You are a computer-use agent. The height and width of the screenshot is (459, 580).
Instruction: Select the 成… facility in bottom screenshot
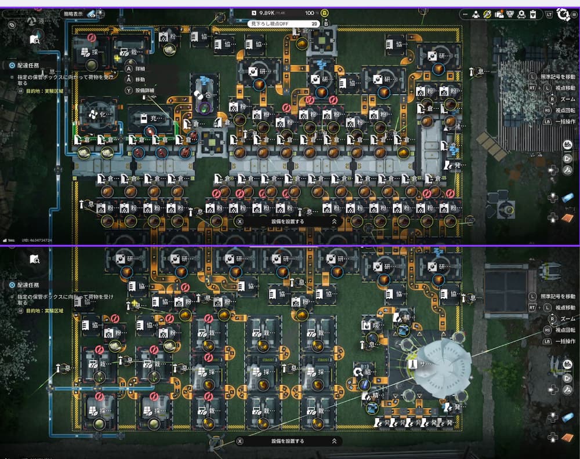371,325
